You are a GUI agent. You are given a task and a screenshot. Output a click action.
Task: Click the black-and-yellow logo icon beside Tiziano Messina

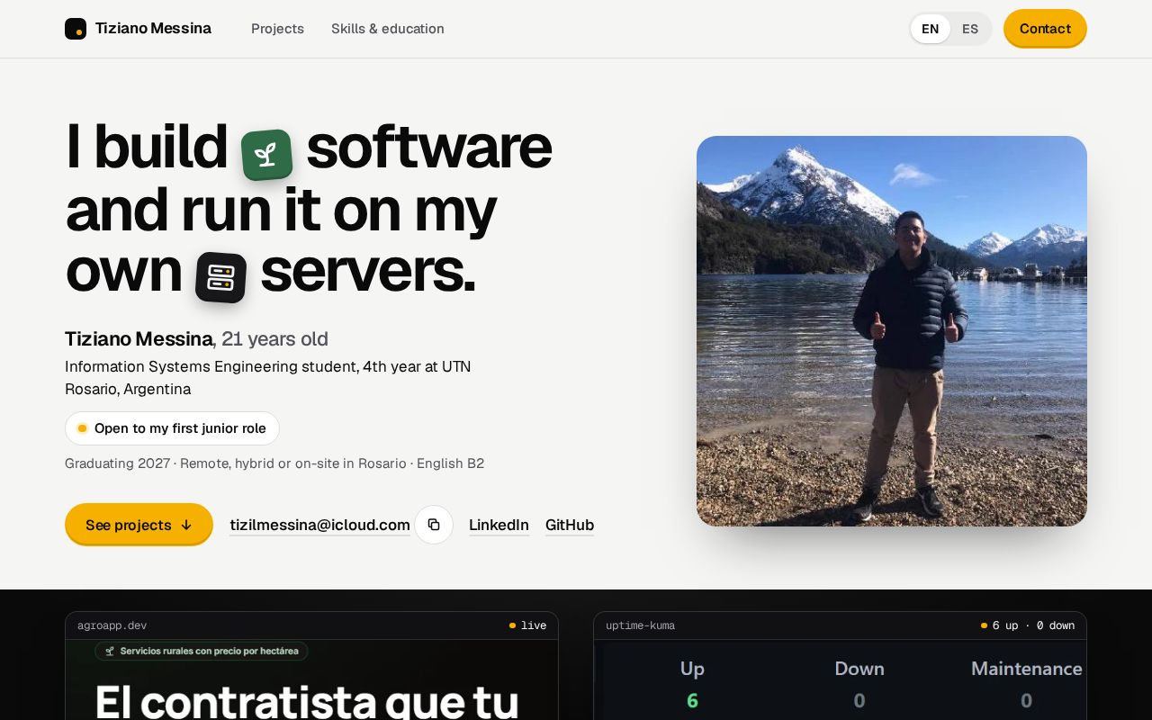(x=76, y=29)
